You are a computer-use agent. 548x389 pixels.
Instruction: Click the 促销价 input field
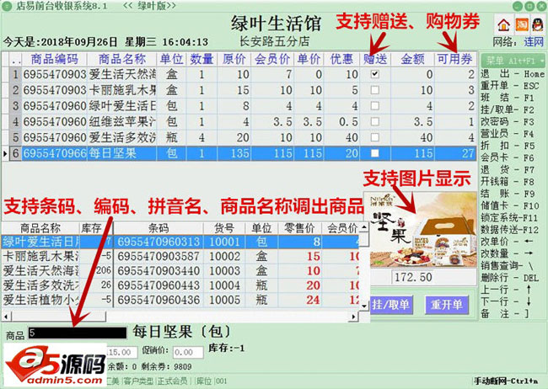pyautogui.click(x=188, y=352)
